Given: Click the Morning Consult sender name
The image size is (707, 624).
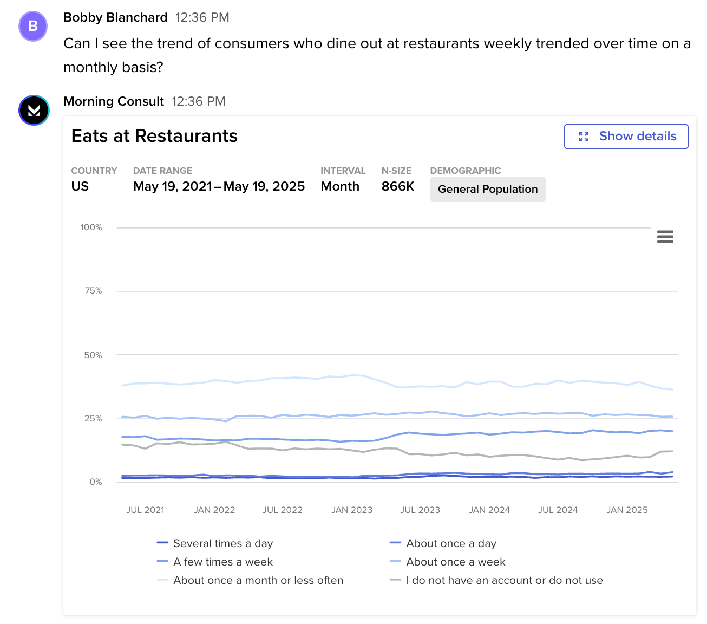Looking at the screenshot, I should pos(114,101).
